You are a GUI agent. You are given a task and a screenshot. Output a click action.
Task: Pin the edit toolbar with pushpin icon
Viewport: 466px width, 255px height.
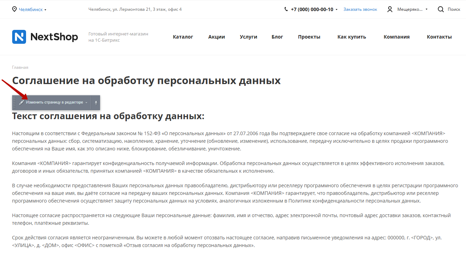[96, 102]
